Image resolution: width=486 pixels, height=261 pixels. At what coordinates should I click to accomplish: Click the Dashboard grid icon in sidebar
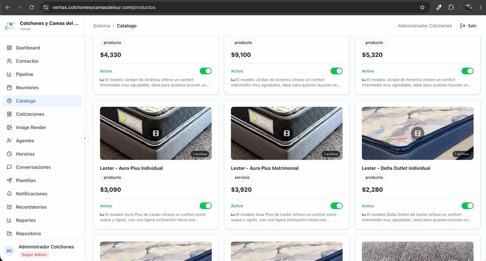coord(9,48)
